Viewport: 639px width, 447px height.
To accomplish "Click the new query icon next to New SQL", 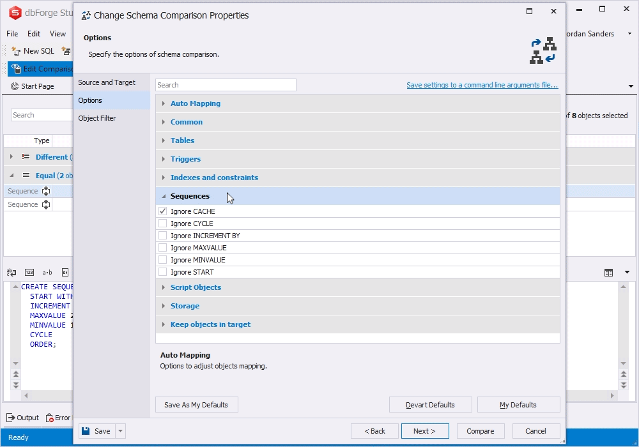I will 66,51.
